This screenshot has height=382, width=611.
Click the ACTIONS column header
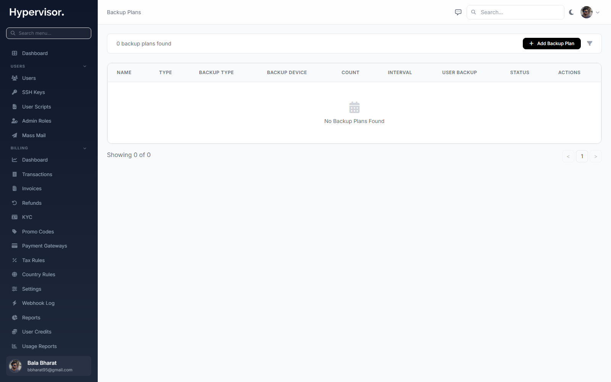[569, 73]
